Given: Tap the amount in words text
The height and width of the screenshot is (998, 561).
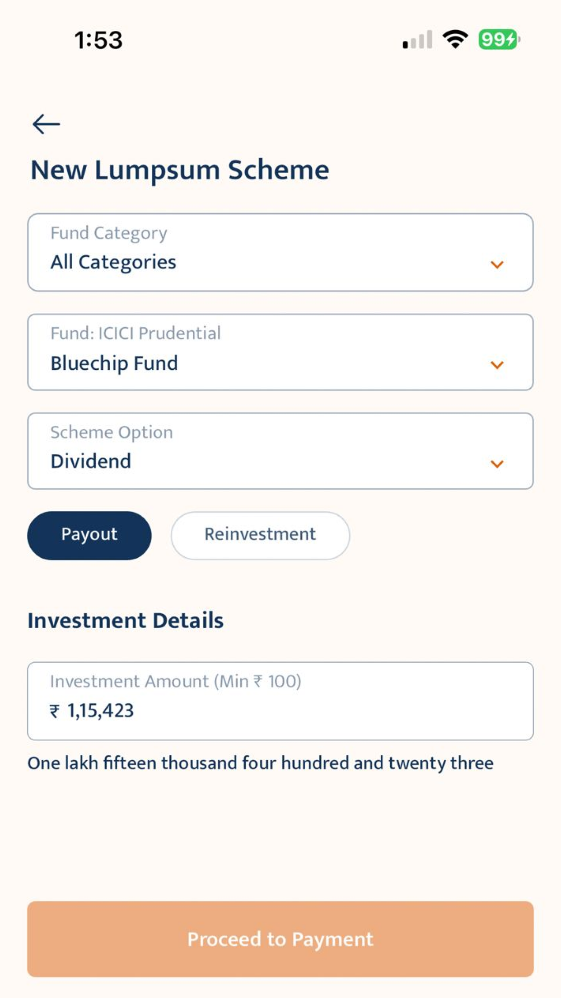Looking at the screenshot, I should 261,763.
